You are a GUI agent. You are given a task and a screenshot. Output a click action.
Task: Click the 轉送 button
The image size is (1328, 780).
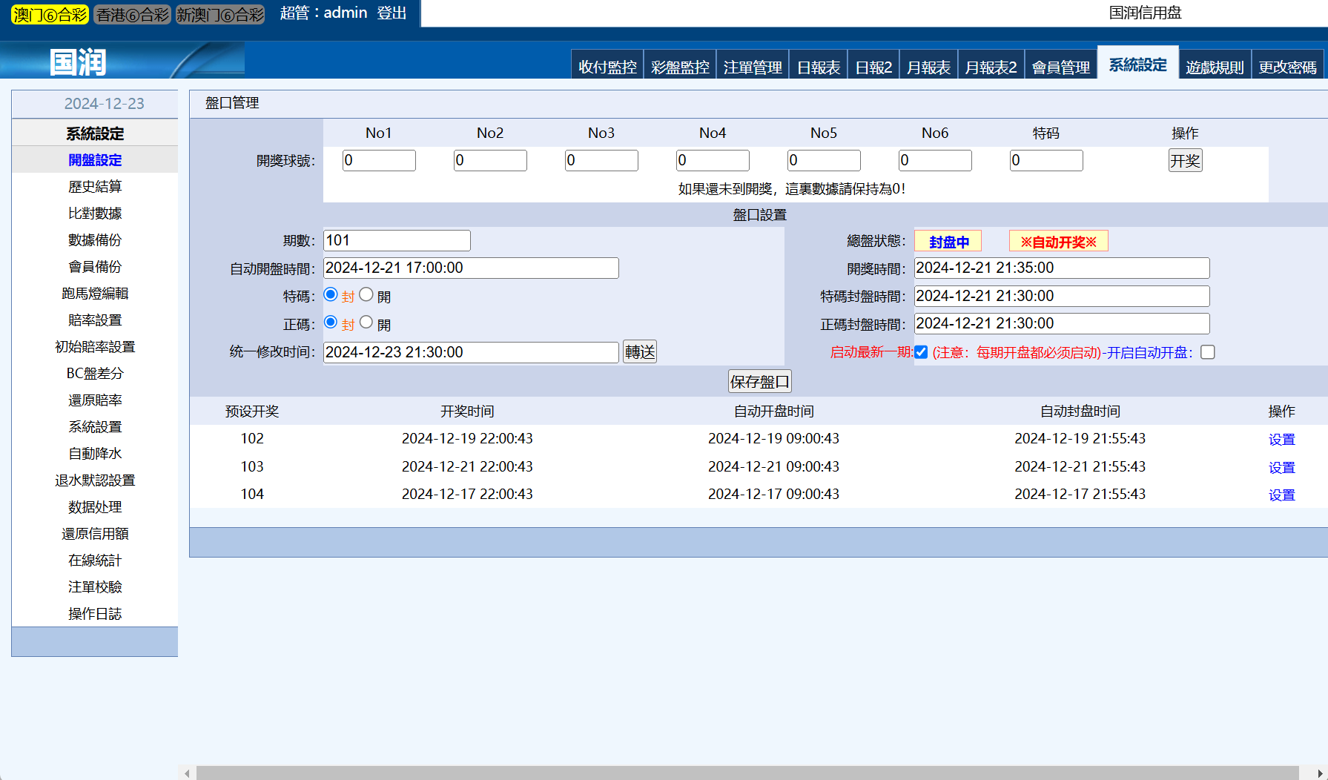coord(639,351)
